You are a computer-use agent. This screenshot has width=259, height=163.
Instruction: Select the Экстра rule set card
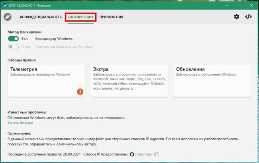(129, 81)
